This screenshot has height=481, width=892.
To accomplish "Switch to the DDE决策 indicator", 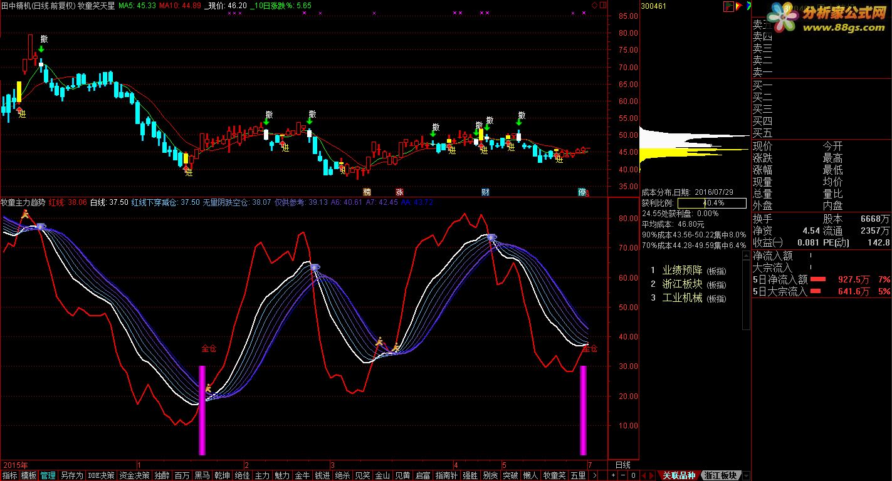I will coord(102,475).
